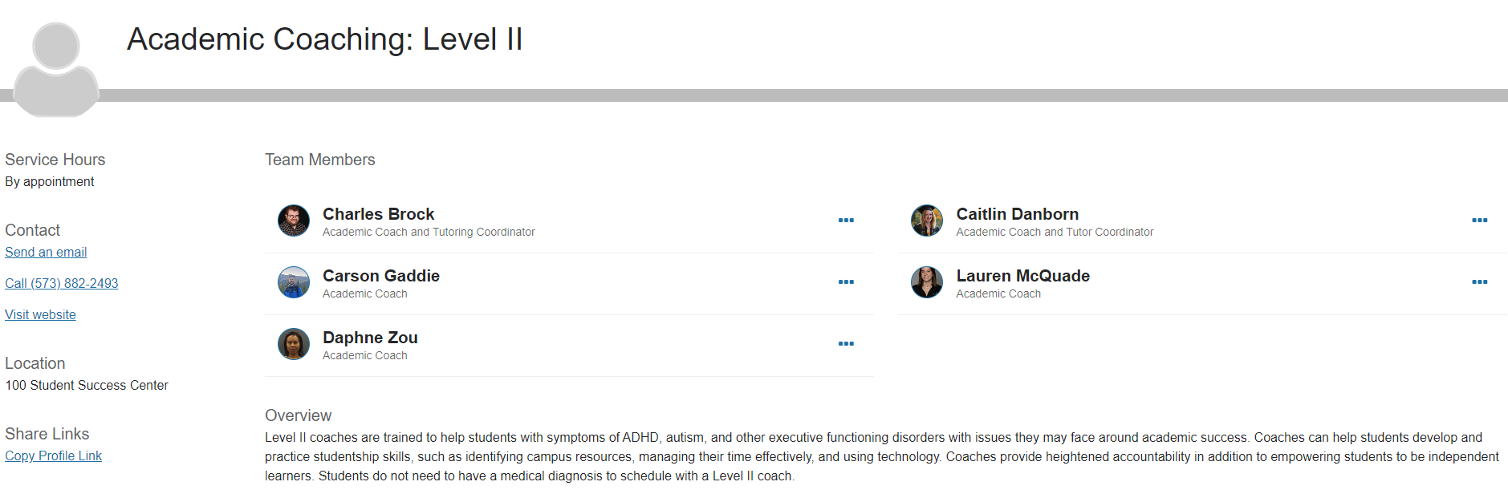
Task: Open more options for Daphne Zou
Action: [x=846, y=344]
